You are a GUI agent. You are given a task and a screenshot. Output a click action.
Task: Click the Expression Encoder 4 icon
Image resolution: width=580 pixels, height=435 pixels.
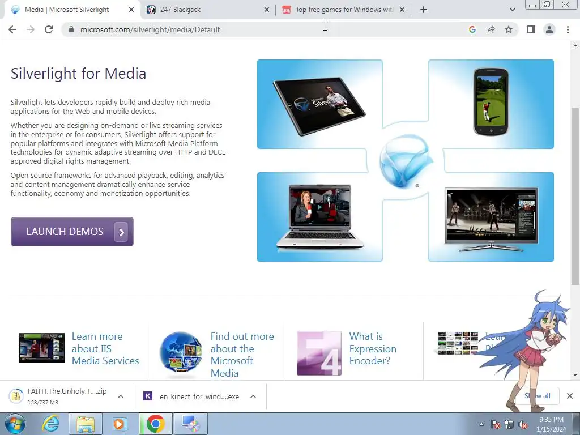pyautogui.click(x=319, y=353)
